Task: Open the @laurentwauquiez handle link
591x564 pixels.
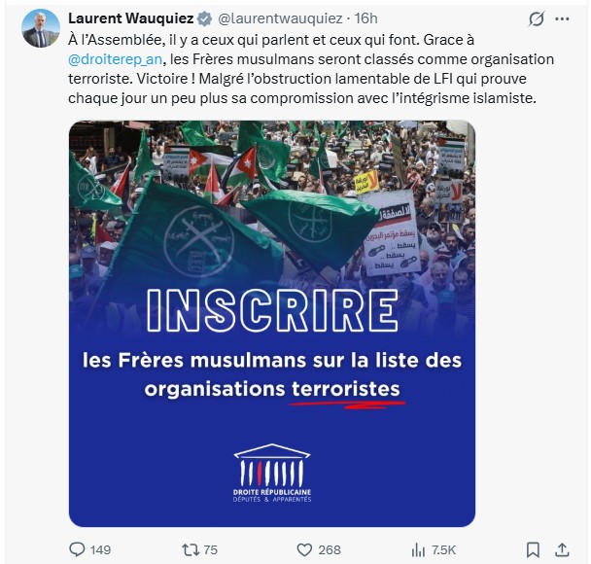Action: pyautogui.click(x=280, y=18)
